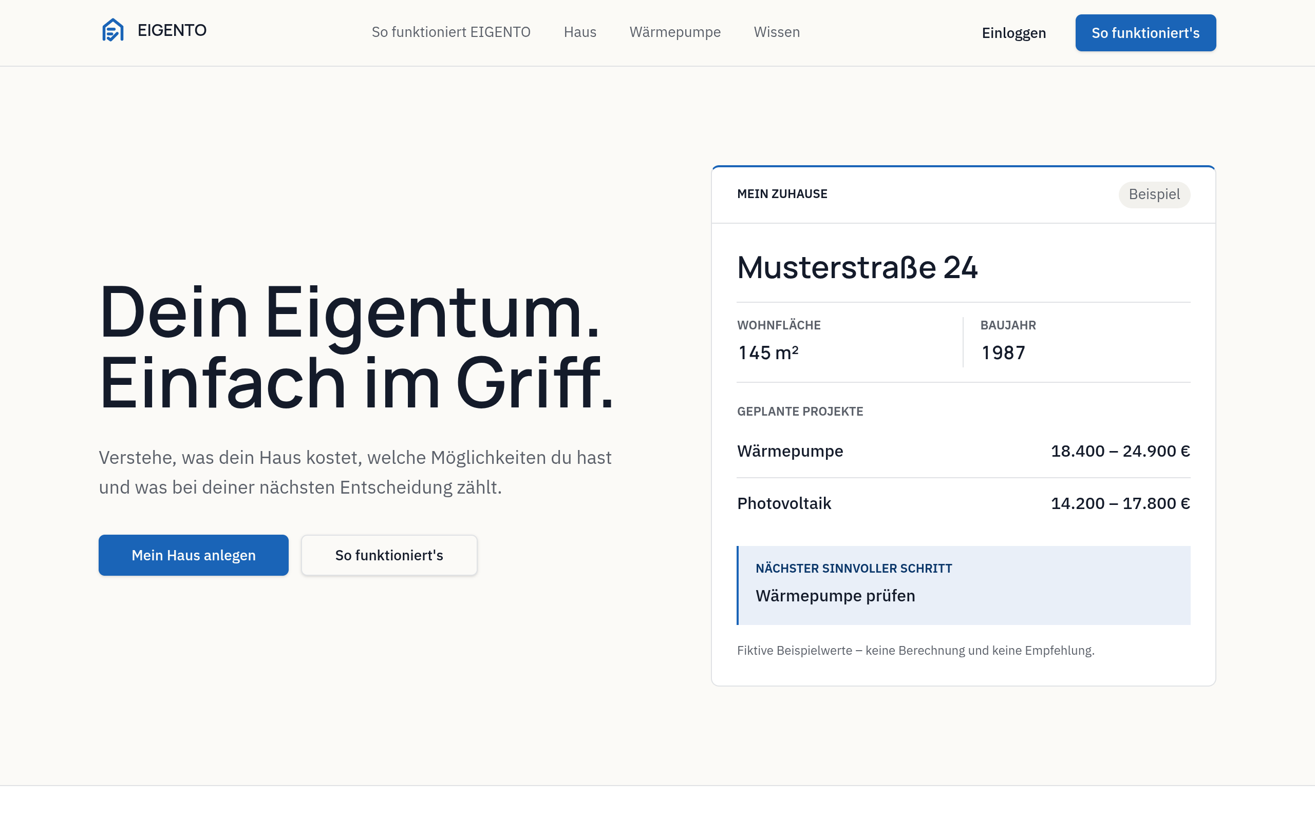Screen dimensions: 1315x821
Task: Open the So funktioniert EIGENTO menu item
Action: tap(451, 32)
